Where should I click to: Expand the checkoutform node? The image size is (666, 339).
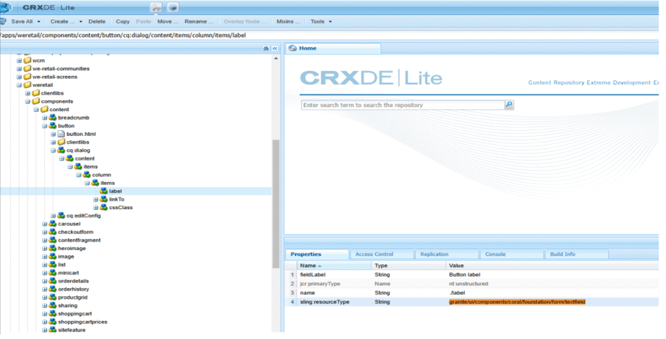coord(45,232)
